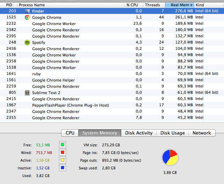Switch to the Network tab
Image resolution: width=224 pixels, height=184 pixels.
pyautogui.click(x=202, y=133)
